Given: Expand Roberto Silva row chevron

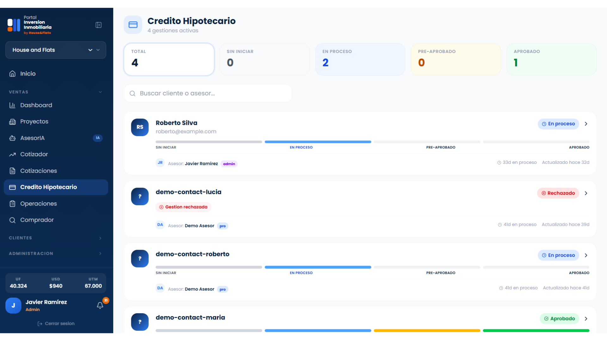Looking at the screenshot, I should coord(586,124).
